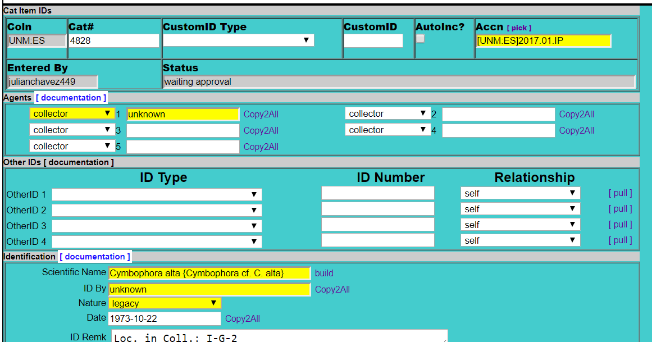Open the OtherID 4 ID Type dropdown
The image size is (652, 342).
pyautogui.click(x=157, y=241)
